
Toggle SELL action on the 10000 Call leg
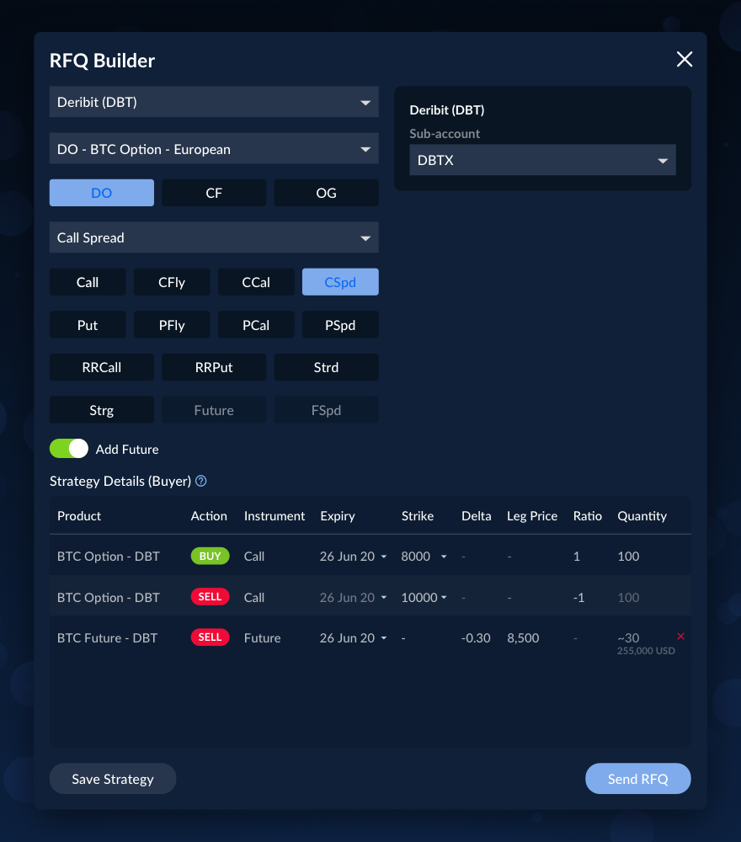pos(210,597)
